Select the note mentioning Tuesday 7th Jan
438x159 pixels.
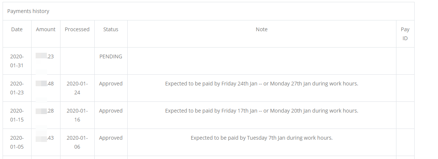[262, 138]
